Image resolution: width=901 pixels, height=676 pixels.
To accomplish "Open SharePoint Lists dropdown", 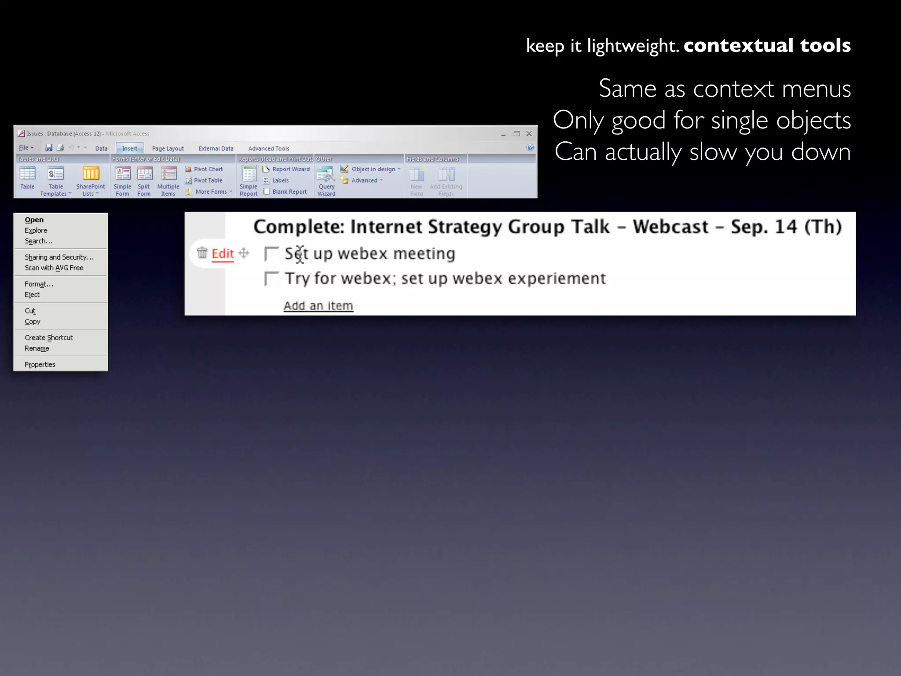I will 91,181.
